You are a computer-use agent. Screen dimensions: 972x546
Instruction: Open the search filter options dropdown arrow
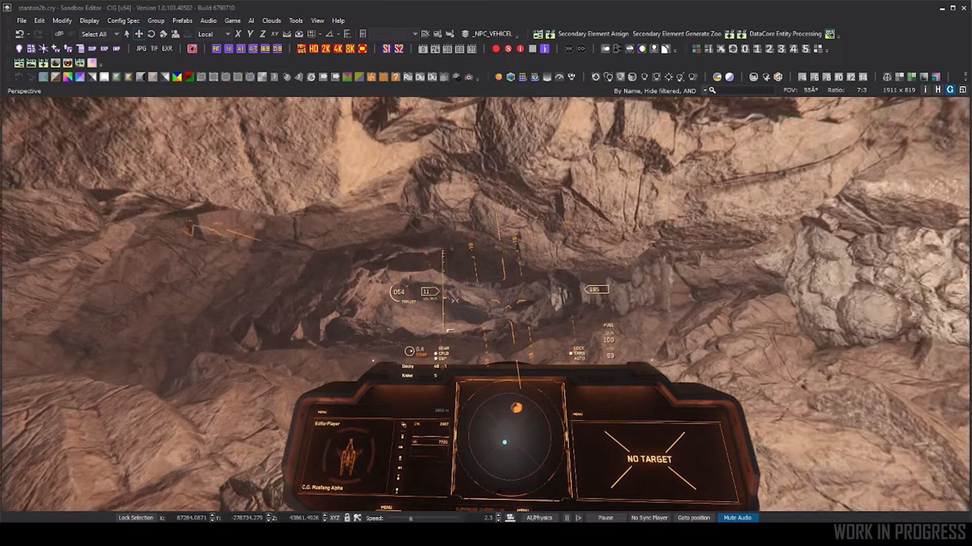(x=705, y=90)
